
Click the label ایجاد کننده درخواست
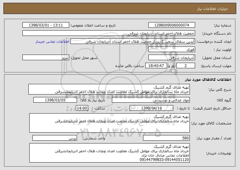coord(214,41)
